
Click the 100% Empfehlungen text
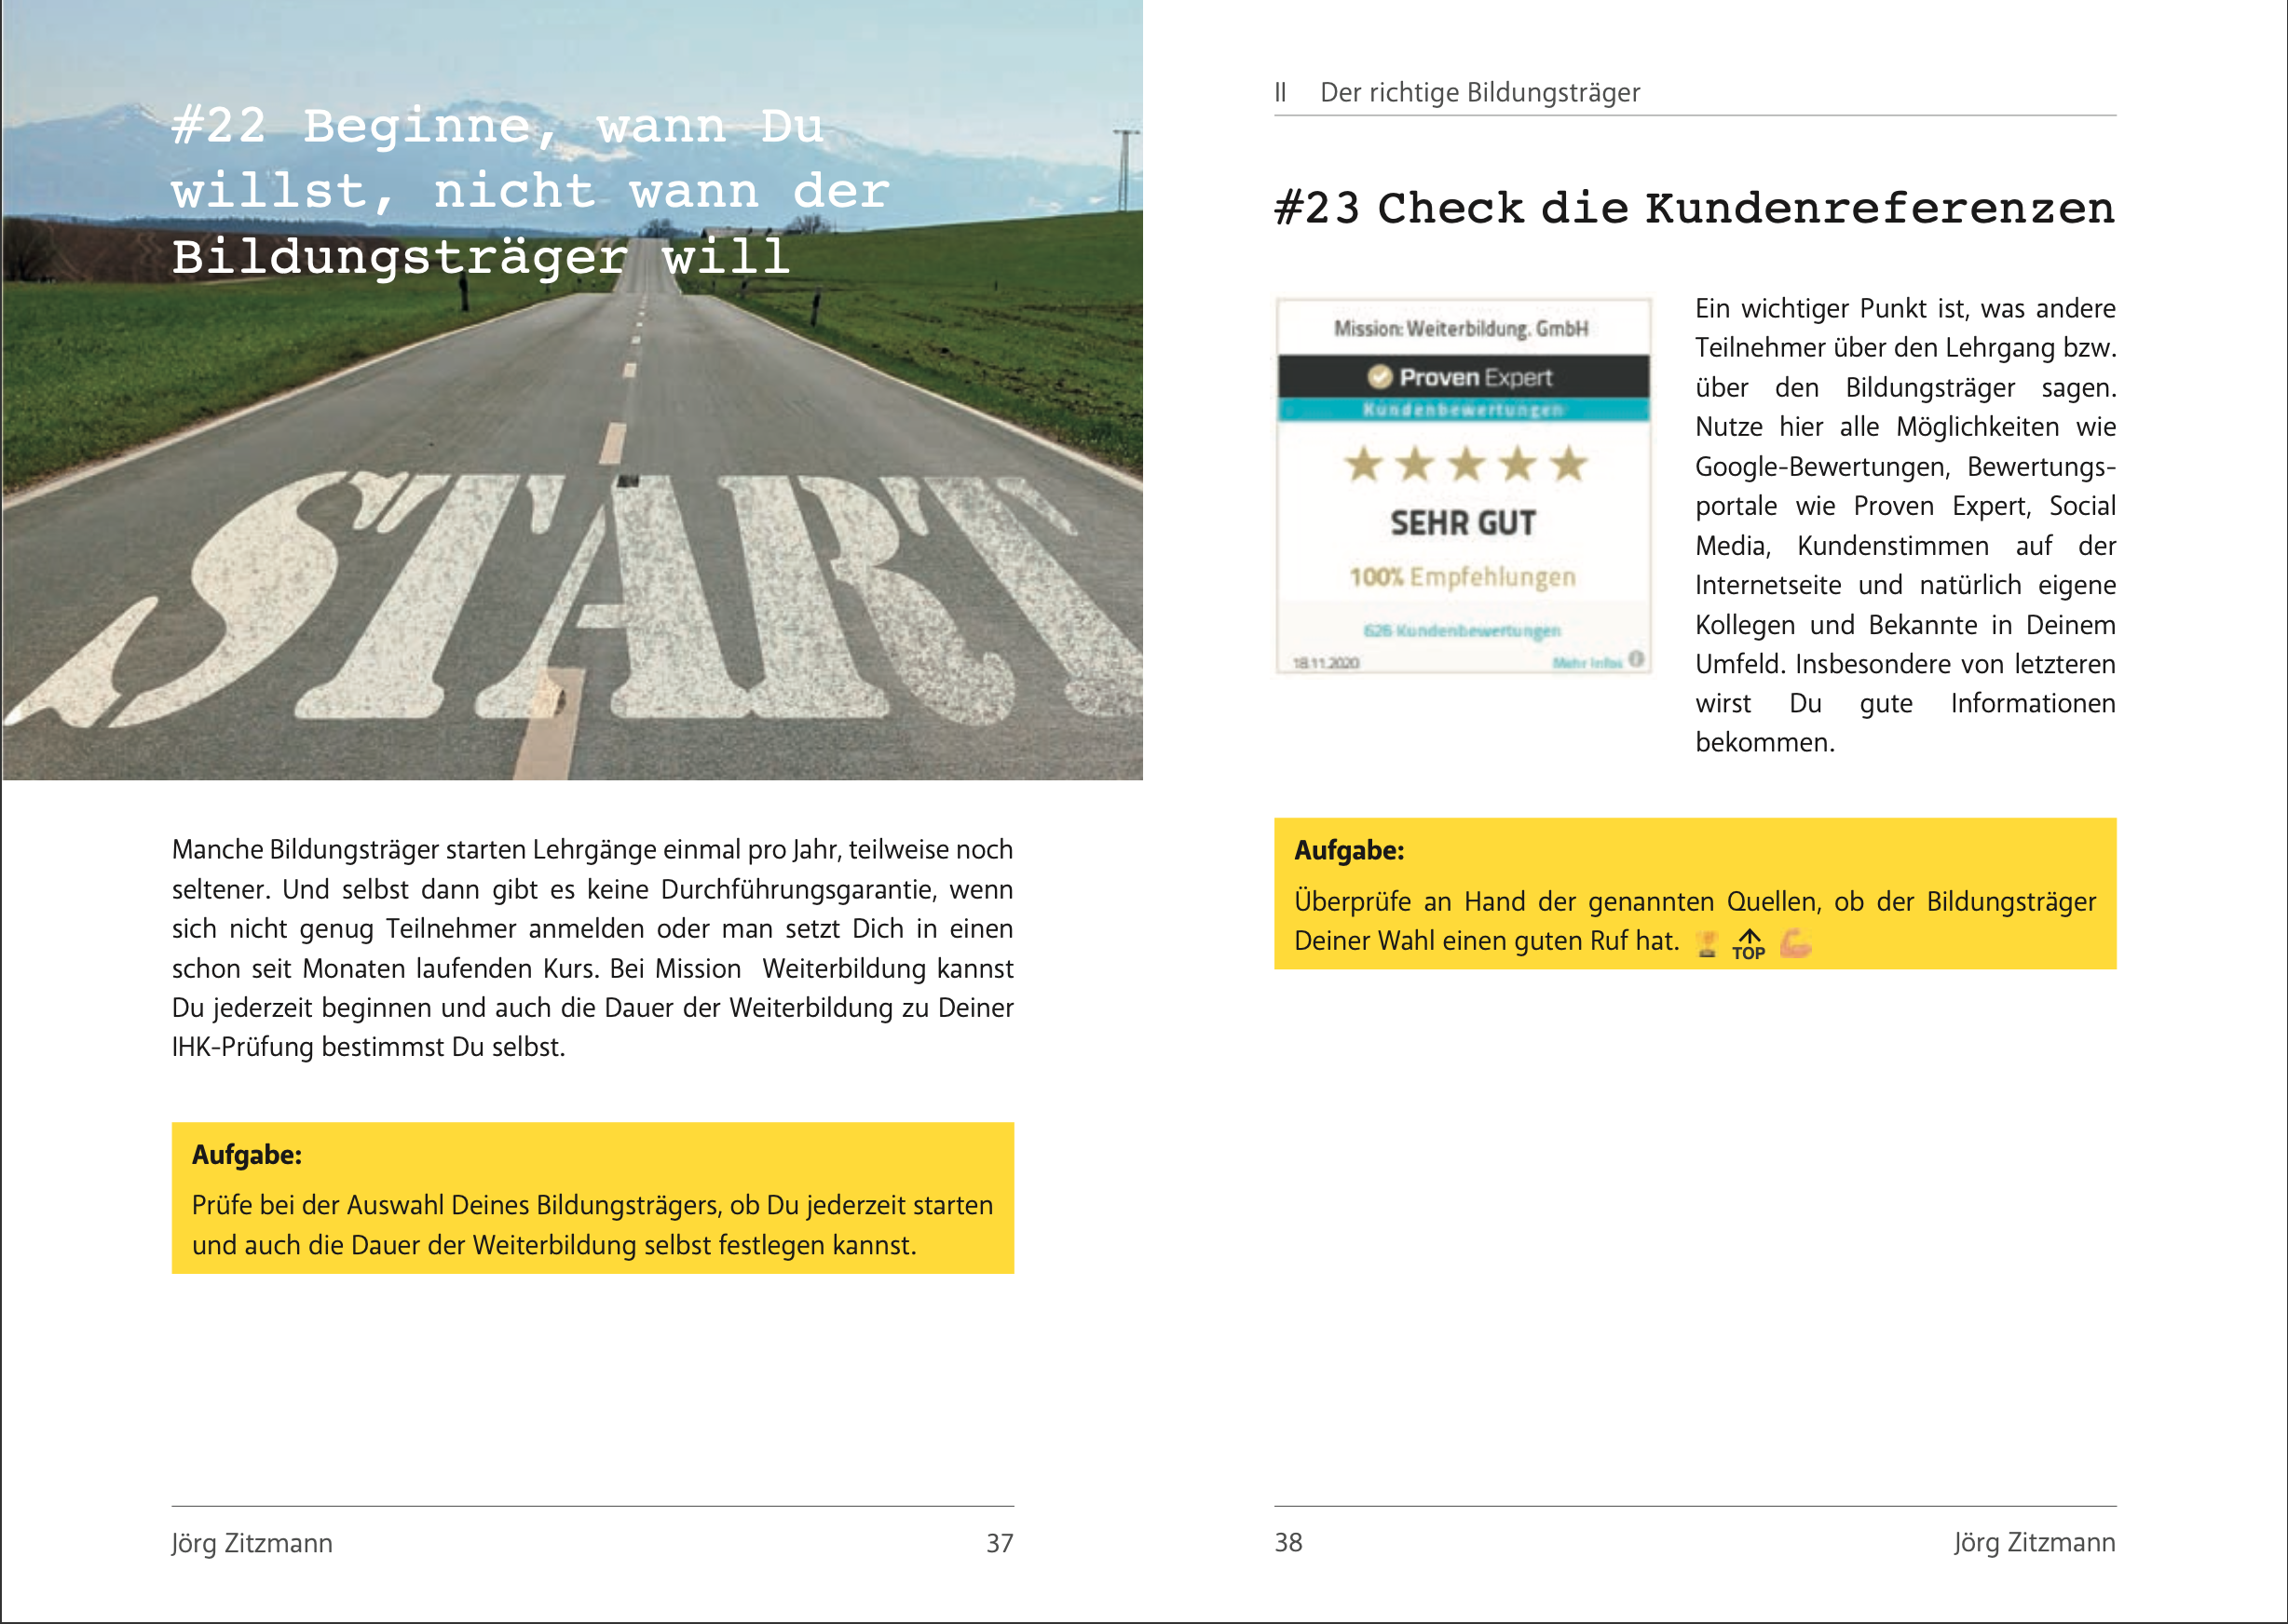coord(1463,577)
